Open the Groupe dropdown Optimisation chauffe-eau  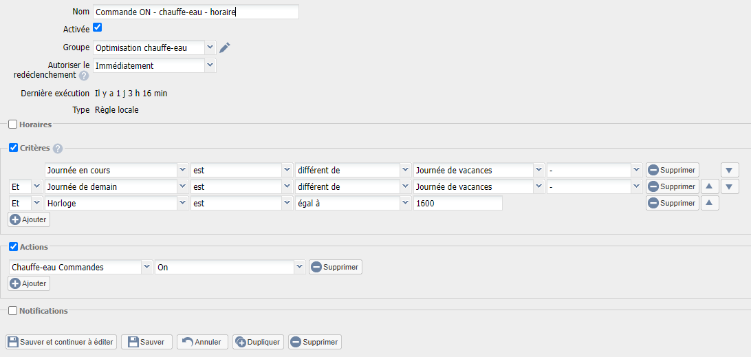(154, 47)
